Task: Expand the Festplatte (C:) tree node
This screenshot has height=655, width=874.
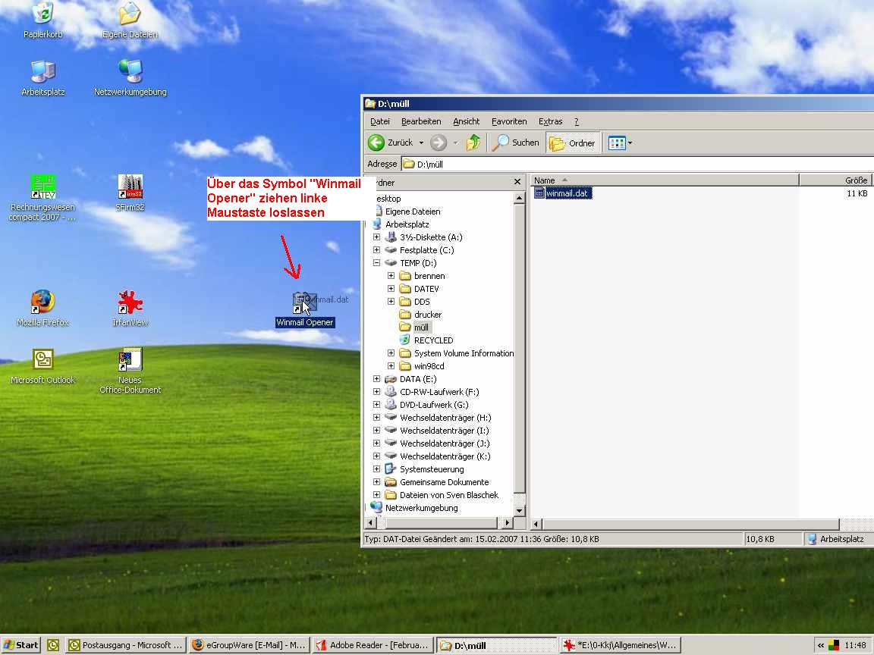Action: click(376, 250)
